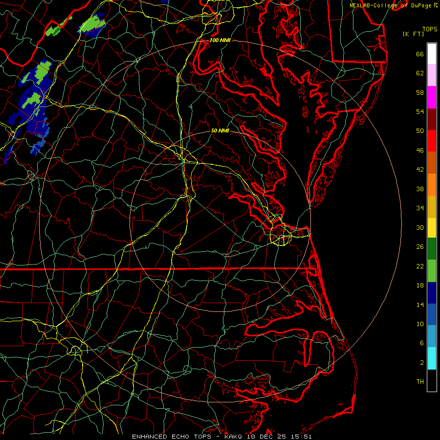This screenshot has width=440, height=440.
Task: Click the magenta 58 kft legend swatch
Action: pyautogui.click(x=432, y=97)
